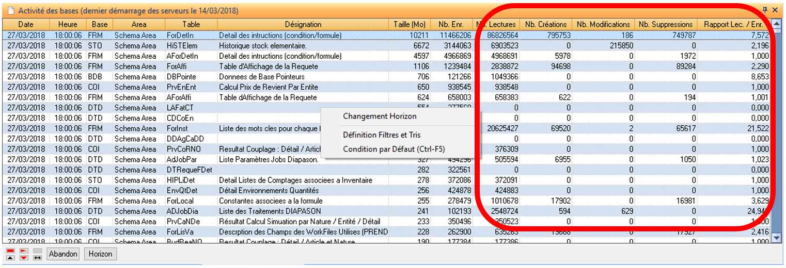Image resolution: width=786 pixels, height=268 pixels.
Task: Choose Changement Horizon from the context menu
Action: (x=380, y=116)
